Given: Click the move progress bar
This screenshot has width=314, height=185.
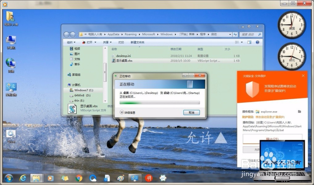Looking at the screenshot, I should tap(160, 103).
